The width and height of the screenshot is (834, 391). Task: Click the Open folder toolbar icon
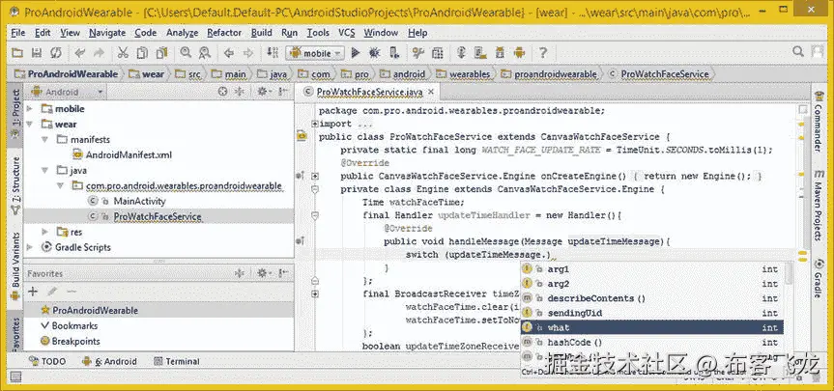tap(17, 52)
